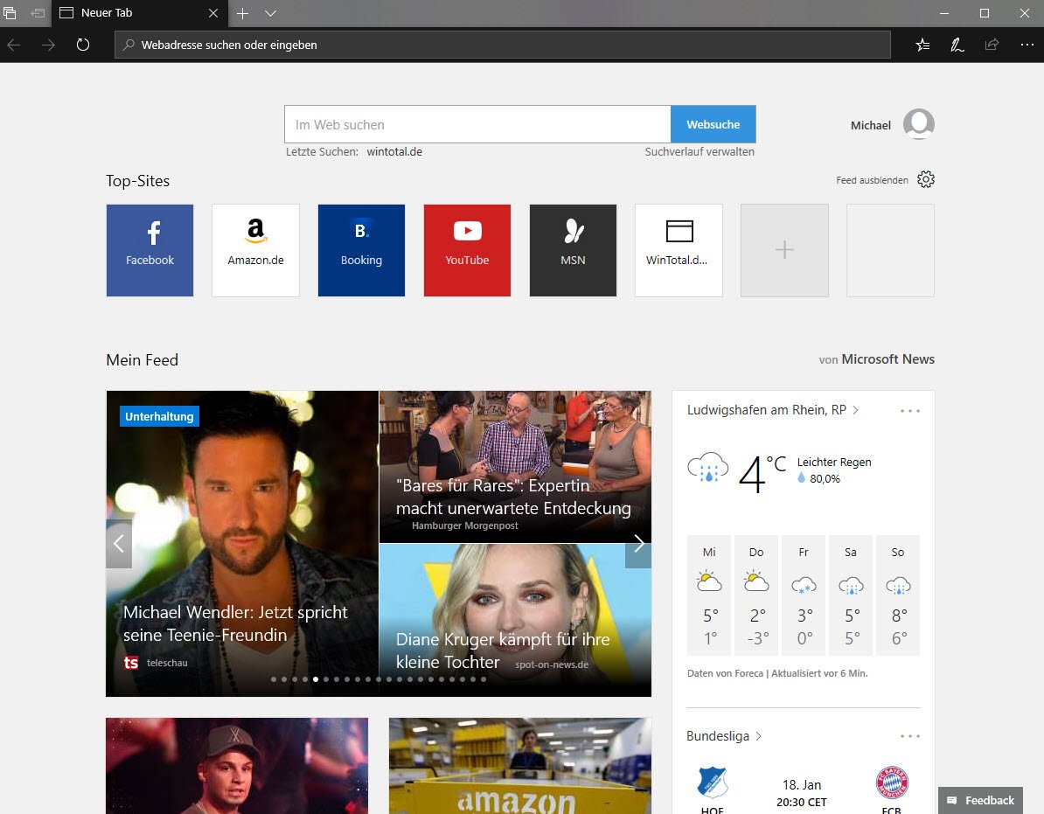Open the tabs set aside icon
The width and height of the screenshot is (1044, 814).
10,13
